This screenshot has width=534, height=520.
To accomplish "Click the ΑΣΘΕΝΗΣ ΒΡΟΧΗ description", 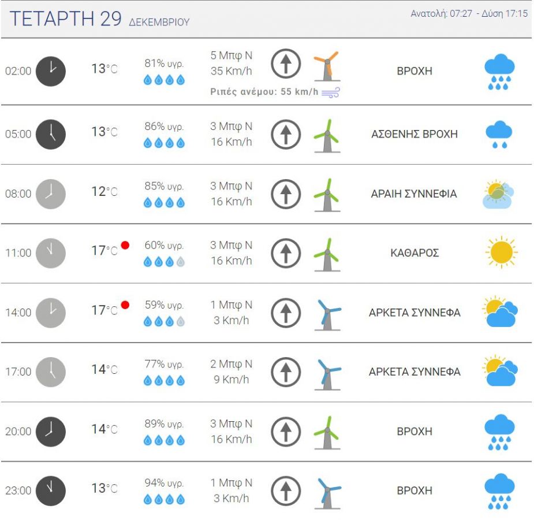I will pyautogui.click(x=414, y=134).
